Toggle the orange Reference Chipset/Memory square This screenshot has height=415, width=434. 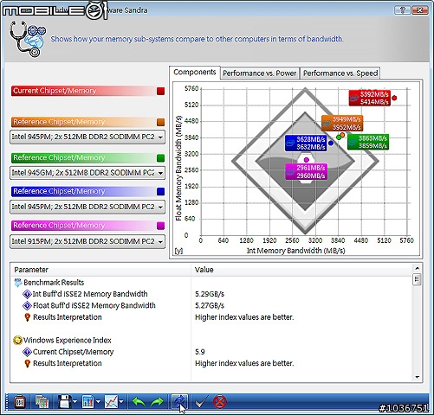coord(160,122)
